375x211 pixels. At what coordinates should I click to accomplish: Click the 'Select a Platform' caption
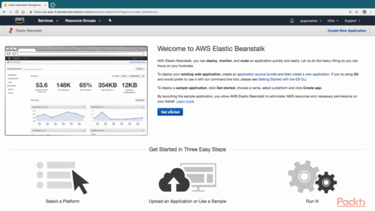coord(63,201)
